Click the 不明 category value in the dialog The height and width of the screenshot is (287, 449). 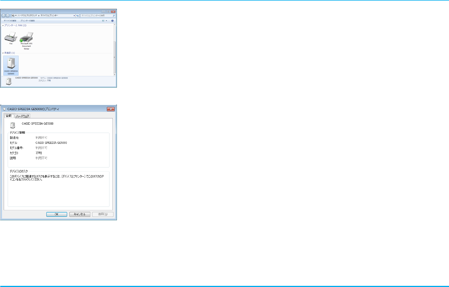(x=39, y=153)
